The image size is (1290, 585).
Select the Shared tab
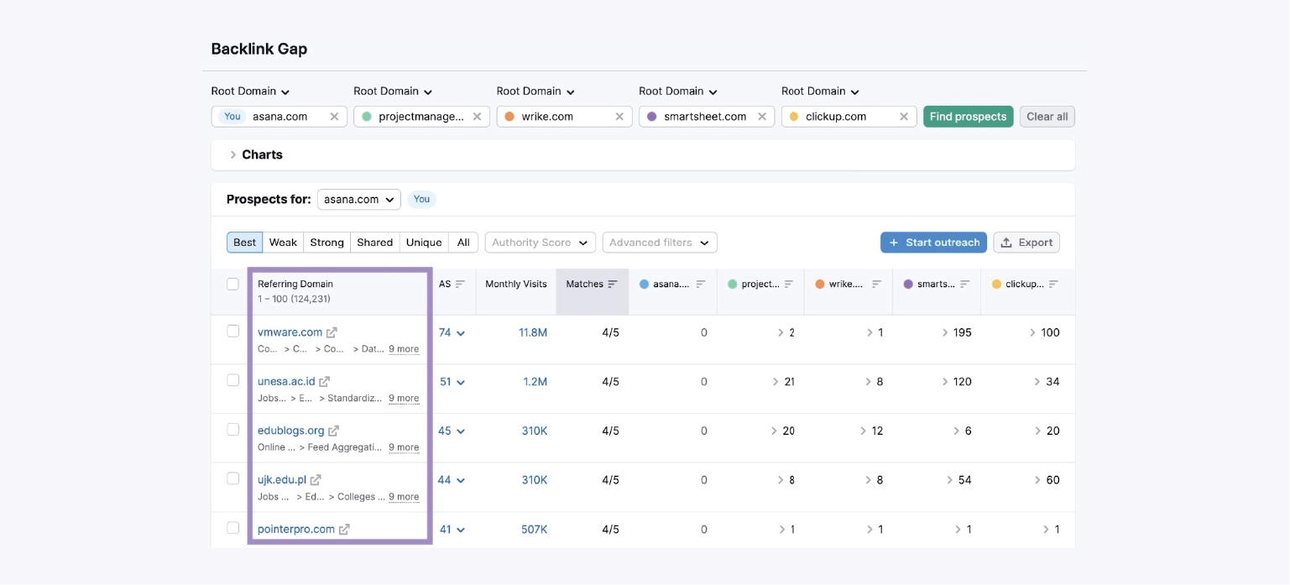pos(374,243)
